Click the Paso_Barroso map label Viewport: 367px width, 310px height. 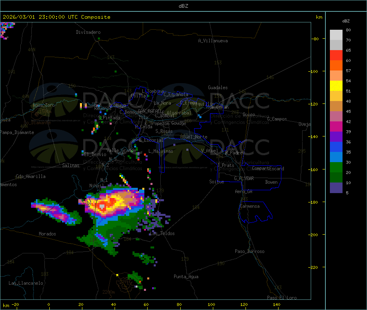[x=250, y=251]
